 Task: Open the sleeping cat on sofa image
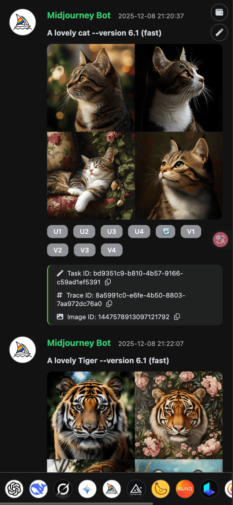click(91, 176)
